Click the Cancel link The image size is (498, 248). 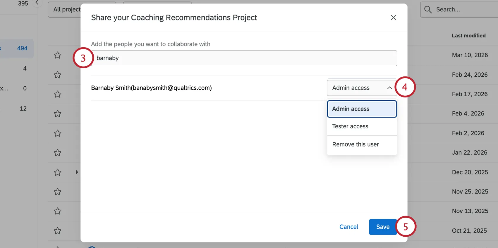click(x=348, y=227)
